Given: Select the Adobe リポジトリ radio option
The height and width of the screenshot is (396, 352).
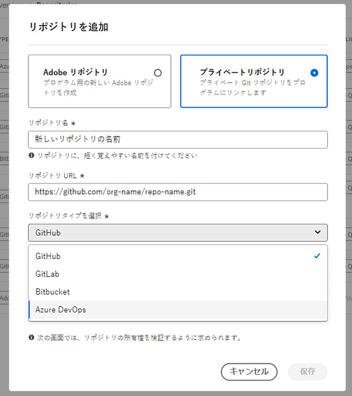Looking at the screenshot, I should tap(158, 73).
